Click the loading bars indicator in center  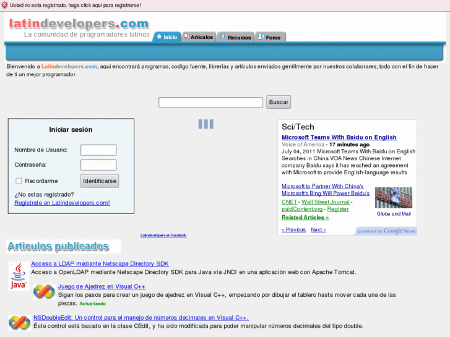[206, 124]
